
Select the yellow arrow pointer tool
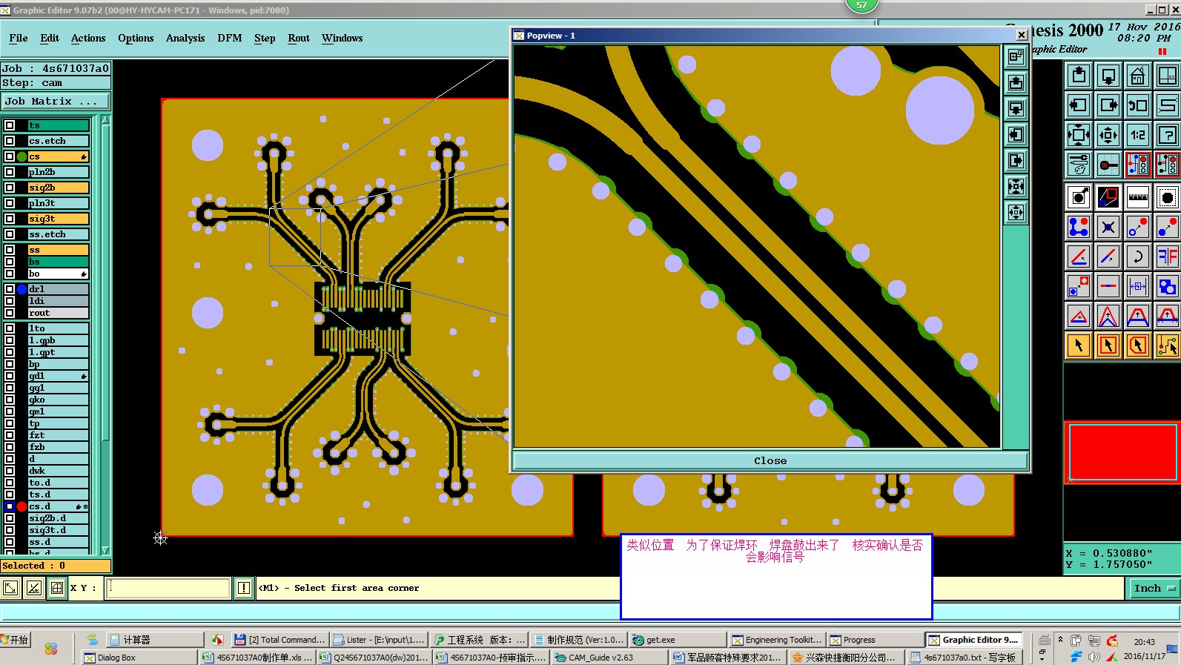(1079, 345)
